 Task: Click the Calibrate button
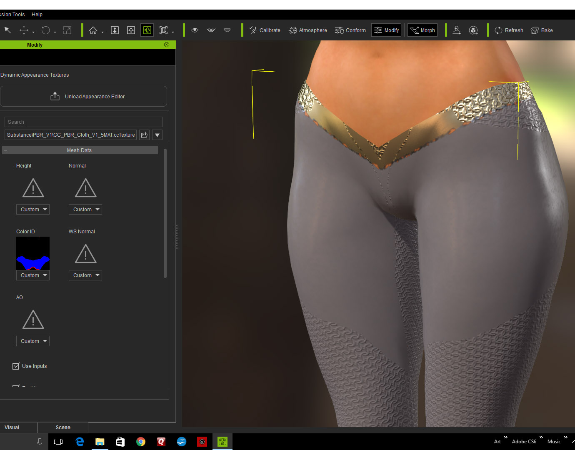pos(265,30)
